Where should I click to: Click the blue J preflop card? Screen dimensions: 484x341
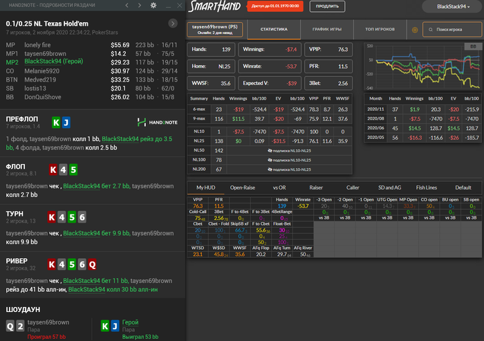pos(66,122)
